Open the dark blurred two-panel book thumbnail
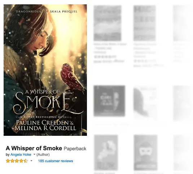The height and width of the screenshot is (174, 193). pyautogui.click(x=109, y=101)
